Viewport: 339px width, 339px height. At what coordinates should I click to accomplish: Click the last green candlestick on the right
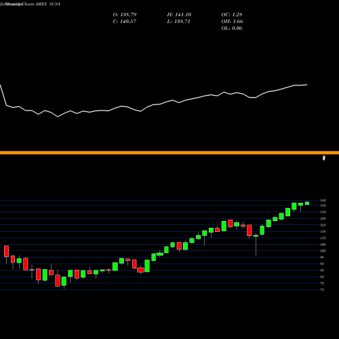point(307,203)
